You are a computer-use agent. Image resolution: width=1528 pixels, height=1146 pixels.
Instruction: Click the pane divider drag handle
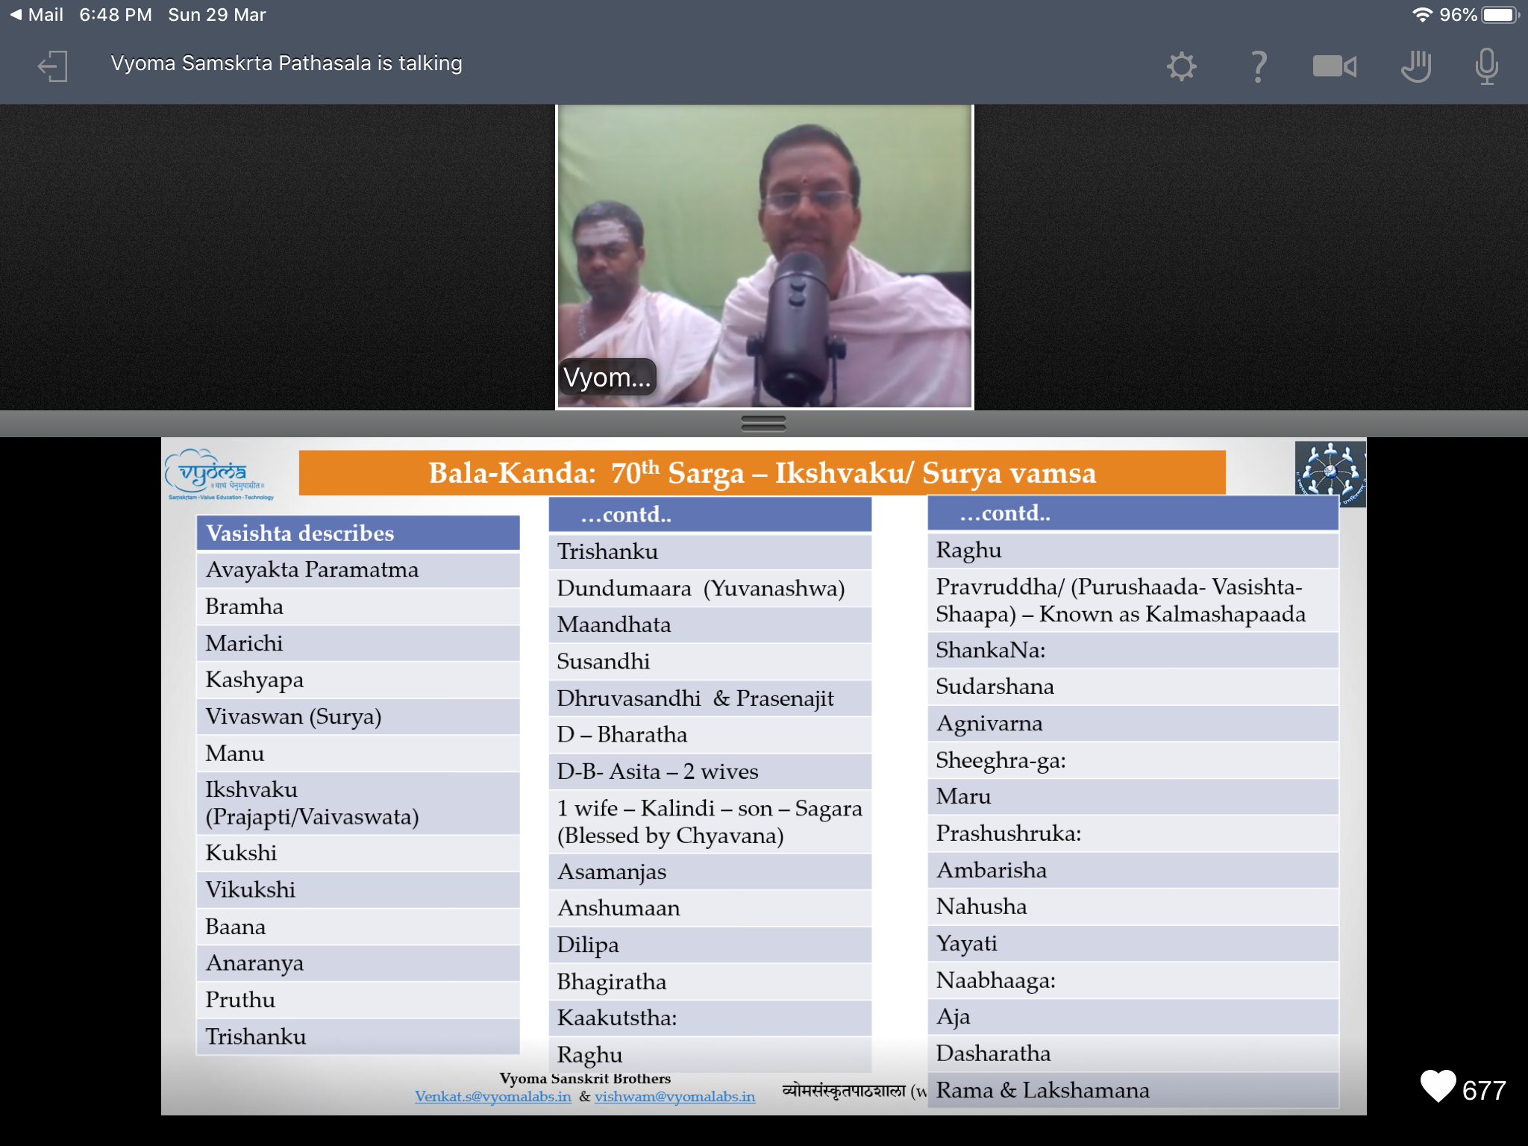click(x=763, y=423)
